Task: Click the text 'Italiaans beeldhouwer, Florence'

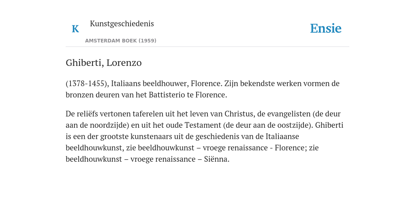Action: click(166, 83)
